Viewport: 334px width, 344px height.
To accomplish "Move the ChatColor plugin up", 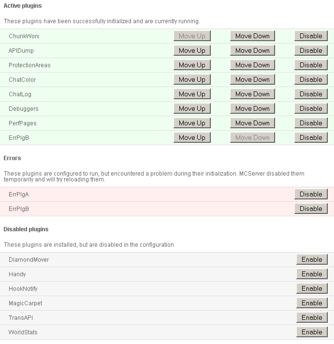I will pyautogui.click(x=192, y=79).
